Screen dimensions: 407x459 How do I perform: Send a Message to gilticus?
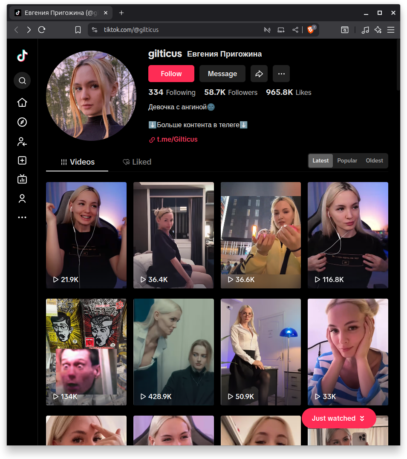pos(222,74)
